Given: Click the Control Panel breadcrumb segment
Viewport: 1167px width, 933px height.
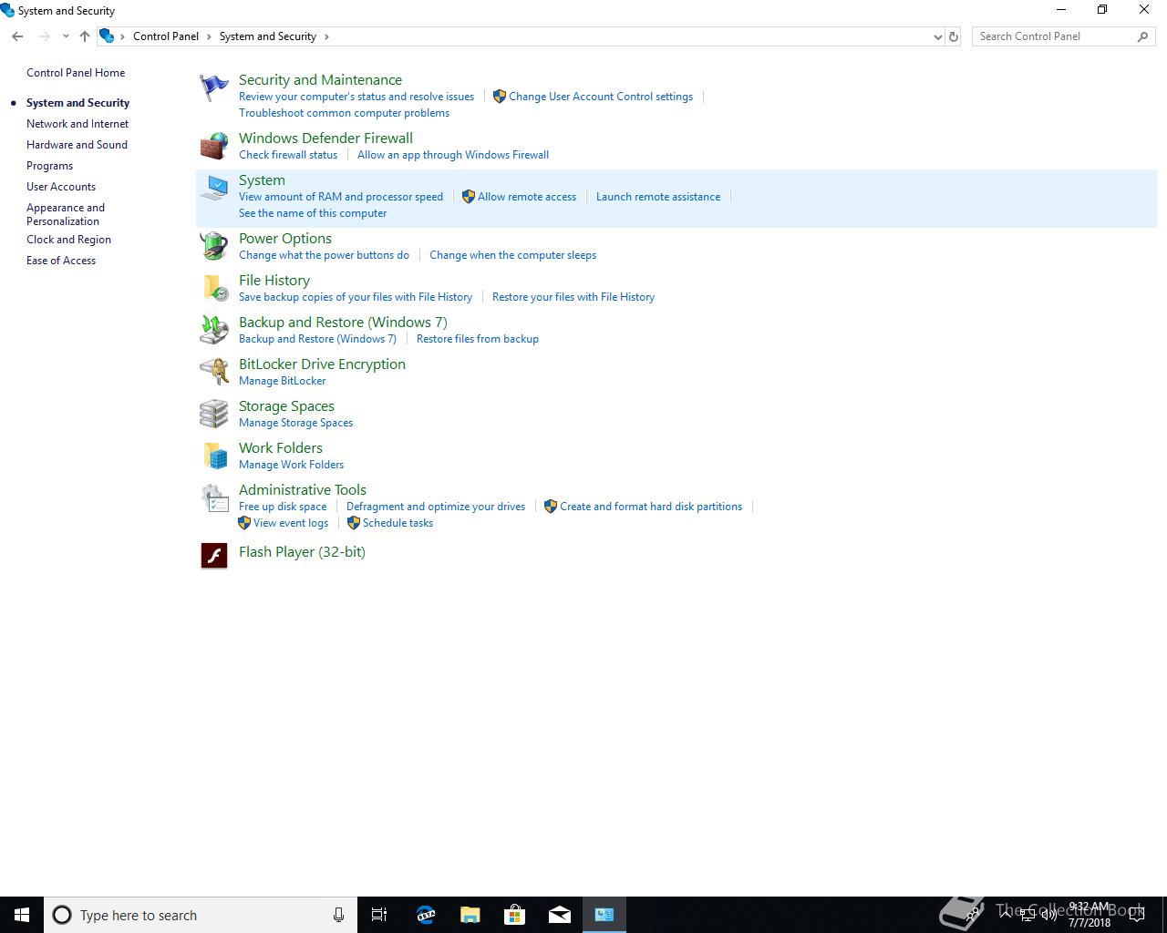Looking at the screenshot, I should tap(166, 36).
